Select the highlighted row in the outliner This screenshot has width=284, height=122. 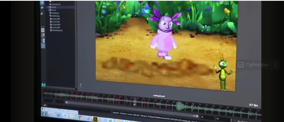61,7
